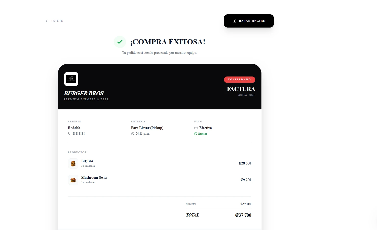
Task: Click the phone icon beside 88888888
Action: coord(70,134)
